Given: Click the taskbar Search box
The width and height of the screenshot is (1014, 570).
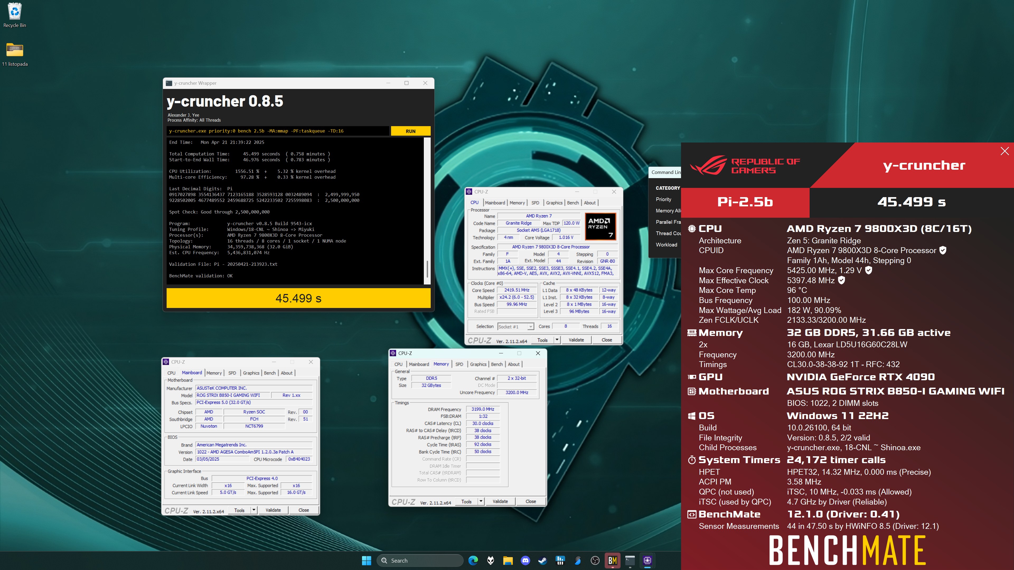Looking at the screenshot, I should (420, 560).
